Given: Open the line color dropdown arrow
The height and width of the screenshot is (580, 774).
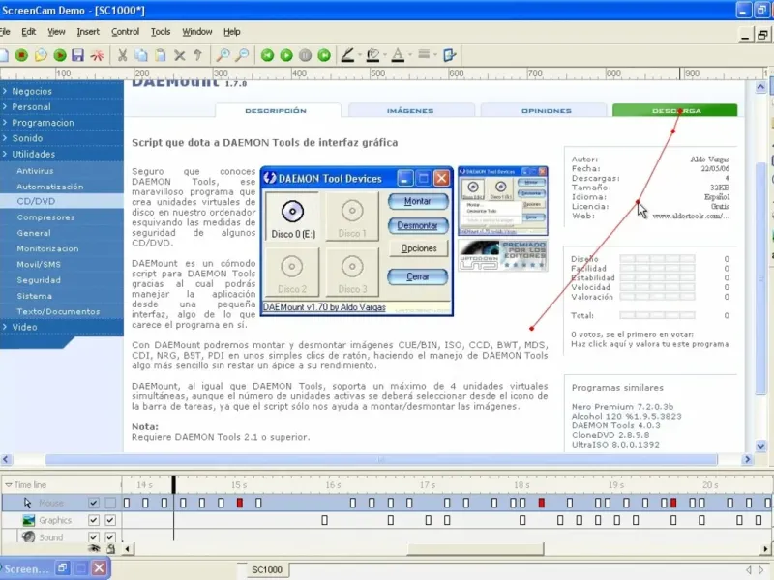Looking at the screenshot, I should (359, 55).
